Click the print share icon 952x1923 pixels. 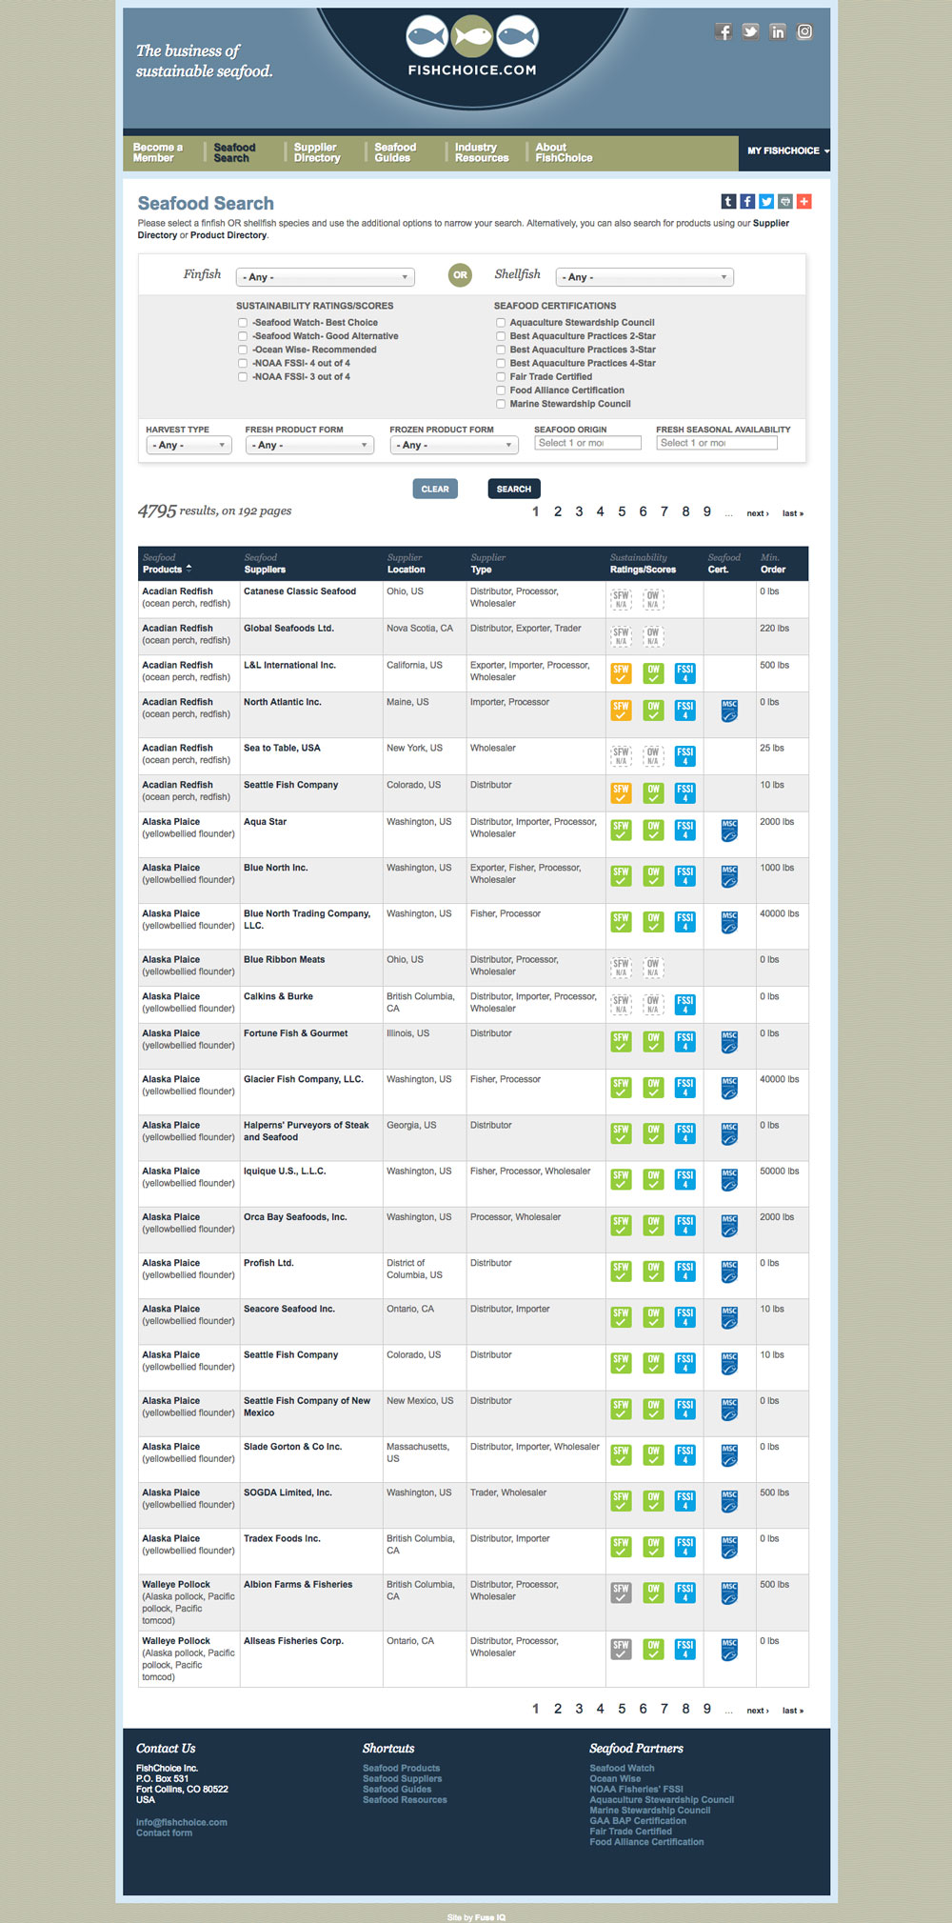coord(785,201)
